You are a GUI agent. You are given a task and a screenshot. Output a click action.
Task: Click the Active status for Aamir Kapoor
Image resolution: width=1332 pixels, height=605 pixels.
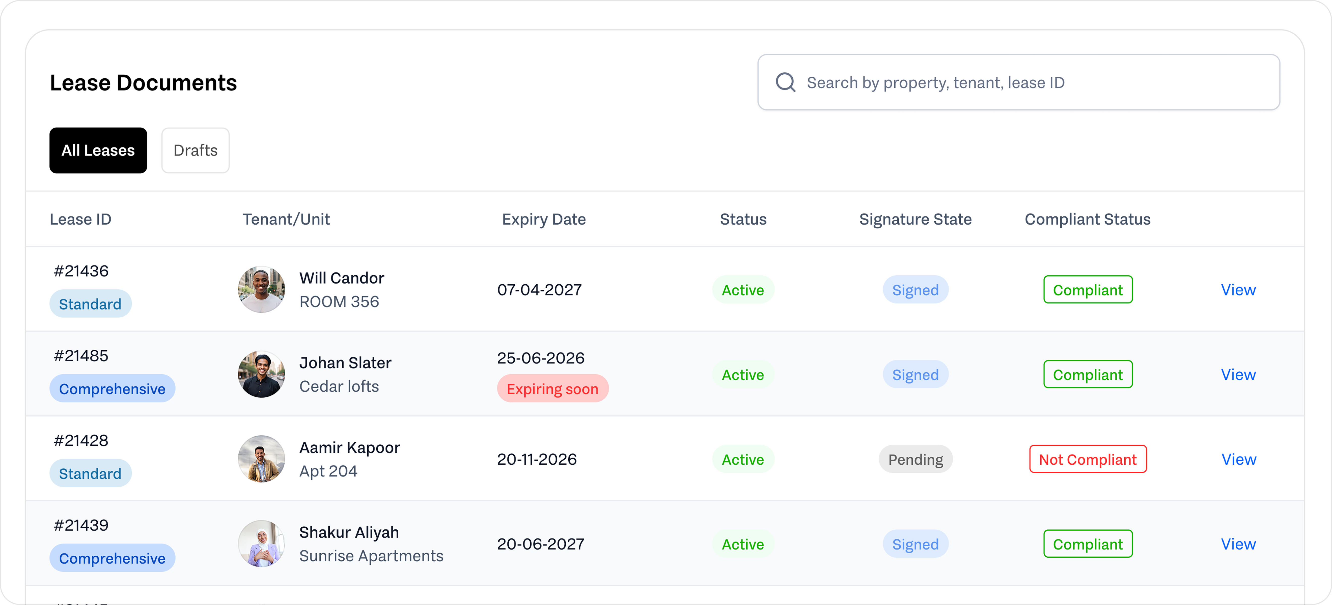point(743,459)
